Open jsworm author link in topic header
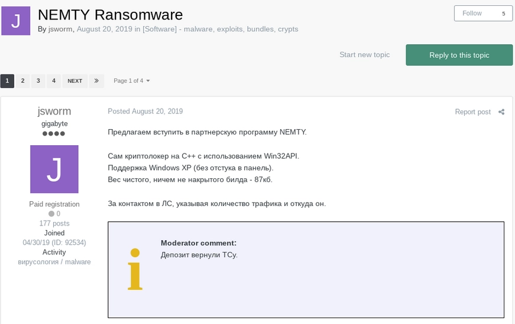Screen dimensions: 515x324 (x=60, y=29)
